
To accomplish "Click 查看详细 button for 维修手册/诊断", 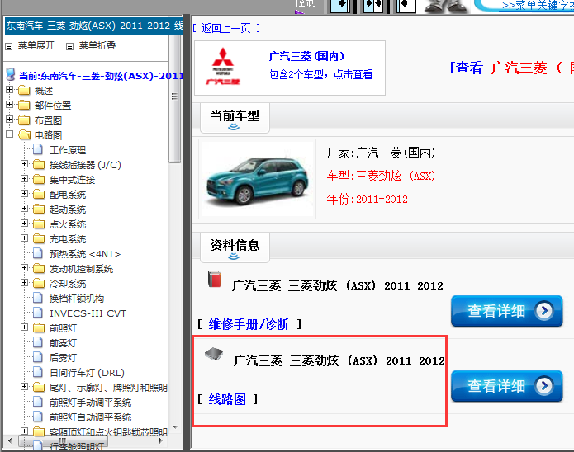I will (x=506, y=311).
